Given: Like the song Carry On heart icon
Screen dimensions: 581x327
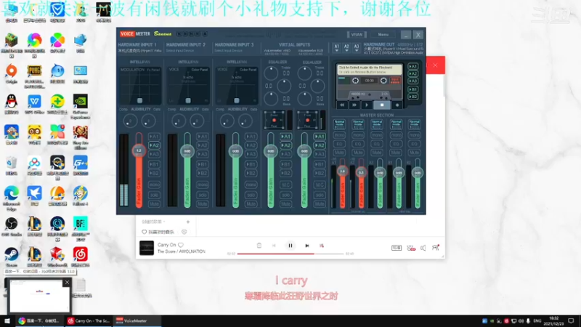Looking at the screenshot, I should click(x=181, y=245).
